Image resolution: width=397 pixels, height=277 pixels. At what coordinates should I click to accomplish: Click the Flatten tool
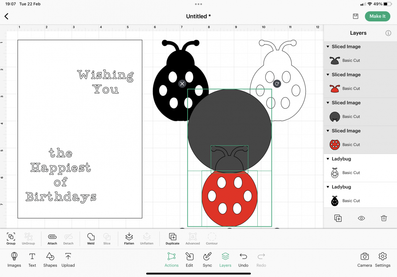(x=129, y=239)
